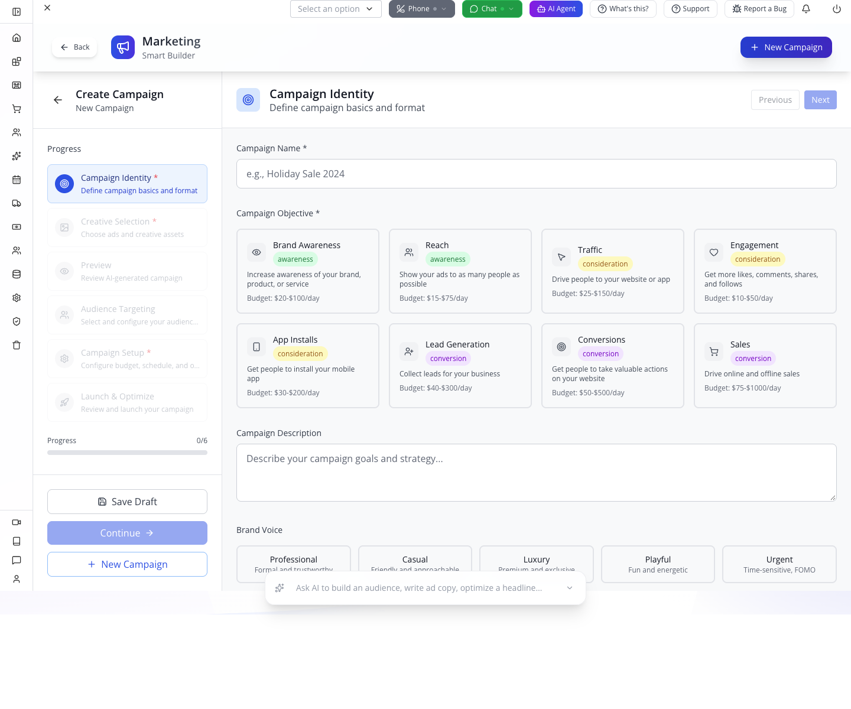The image size is (851, 709).
Task: Click the 0/6 progress bar
Action: (x=127, y=453)
